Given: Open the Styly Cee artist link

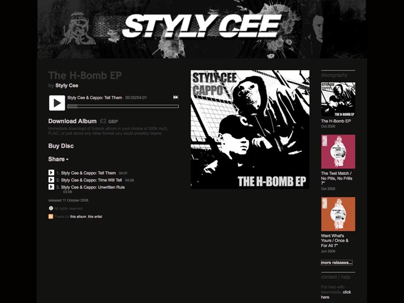Looking at the screenshot, I should (67, 86).
